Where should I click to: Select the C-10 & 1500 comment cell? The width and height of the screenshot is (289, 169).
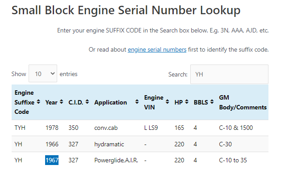click(x=236, y=128)
